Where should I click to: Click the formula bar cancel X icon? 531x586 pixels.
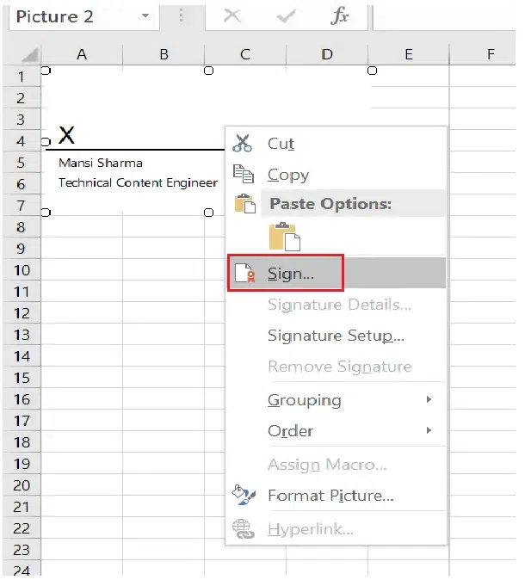pos(232,16)
